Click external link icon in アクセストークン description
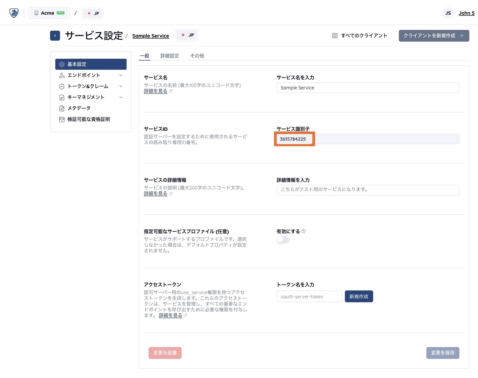Image resolution: width=478 pixels, height=378 pixels. click(185, 315)
